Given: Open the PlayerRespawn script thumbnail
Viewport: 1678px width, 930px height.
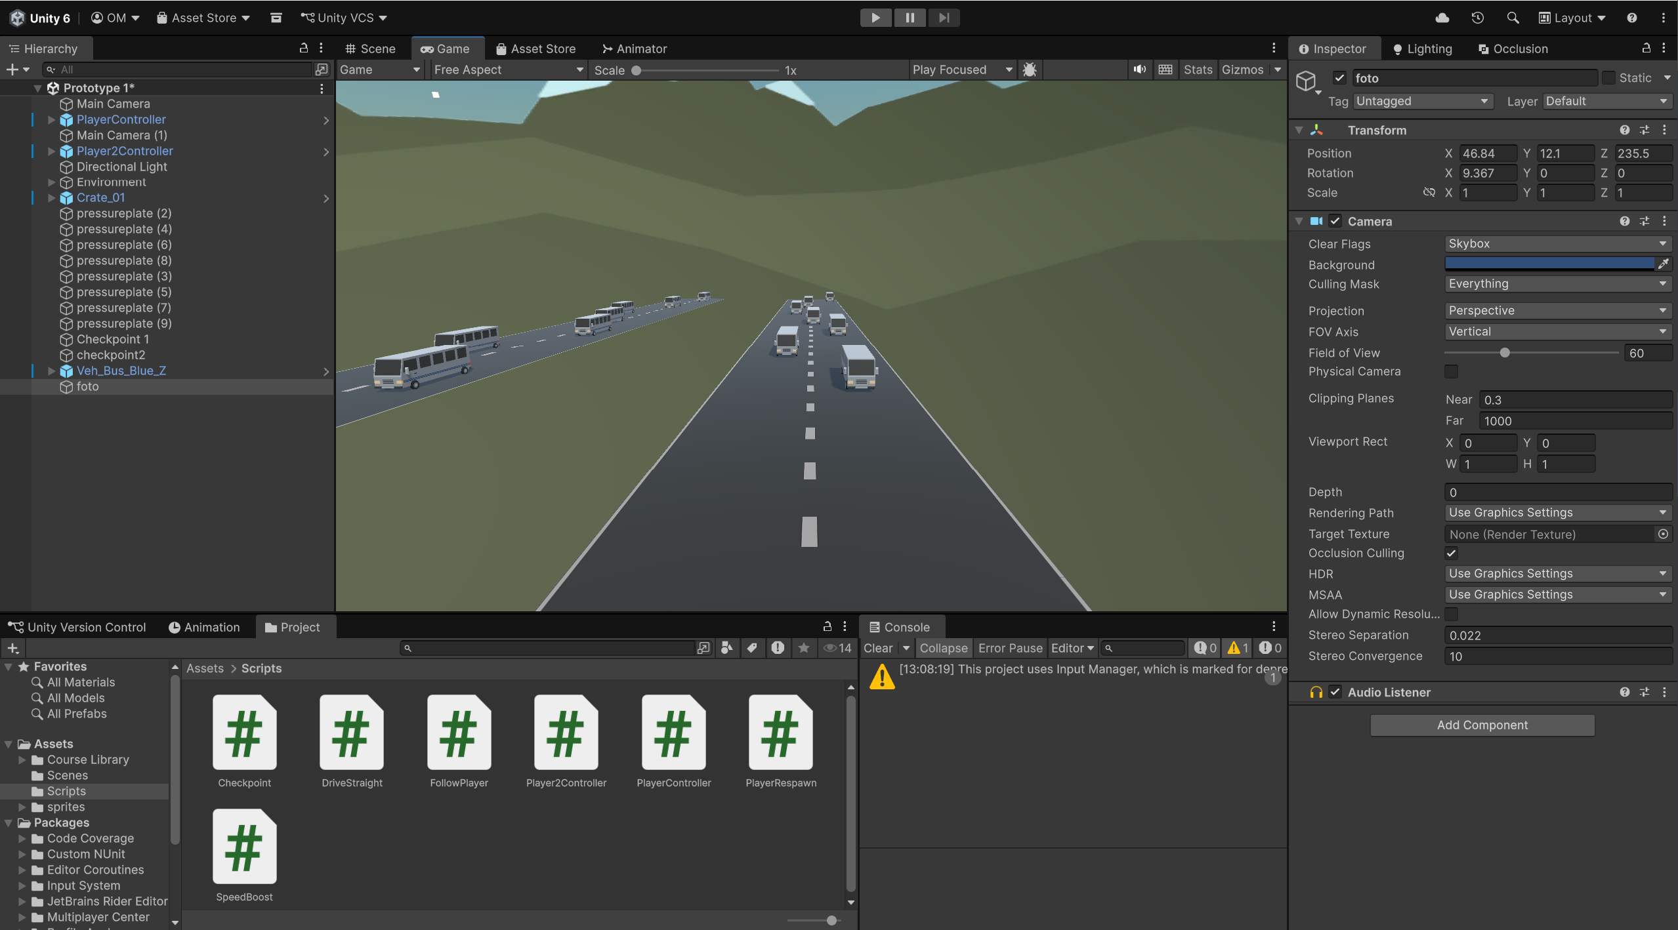Looking at the screenshot, I should pyautogui.click(x=780, y=733).
